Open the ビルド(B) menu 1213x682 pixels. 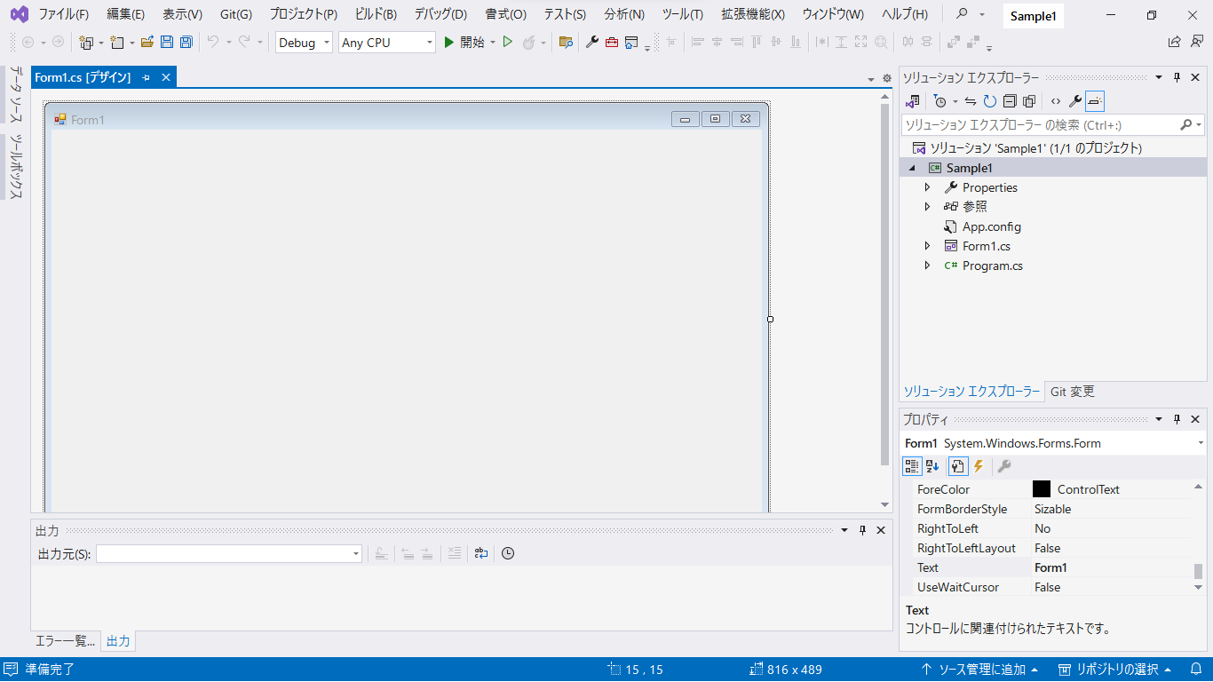tap(375, 14)
